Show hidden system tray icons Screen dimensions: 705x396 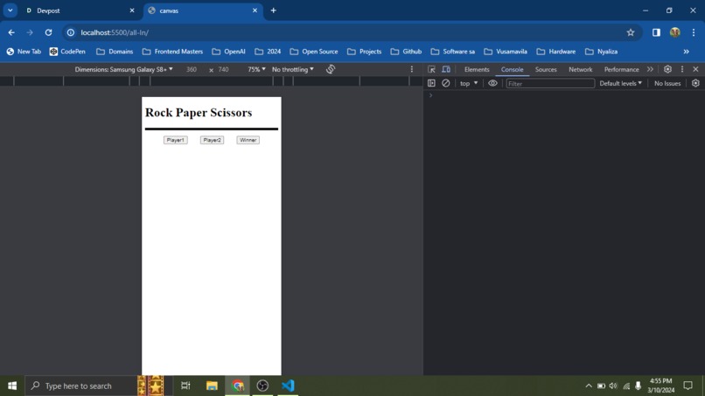tap(588, 386)
